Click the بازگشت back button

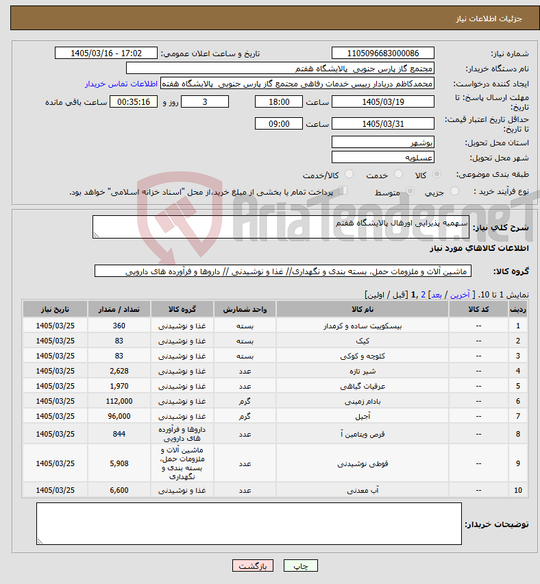[252, 565]
